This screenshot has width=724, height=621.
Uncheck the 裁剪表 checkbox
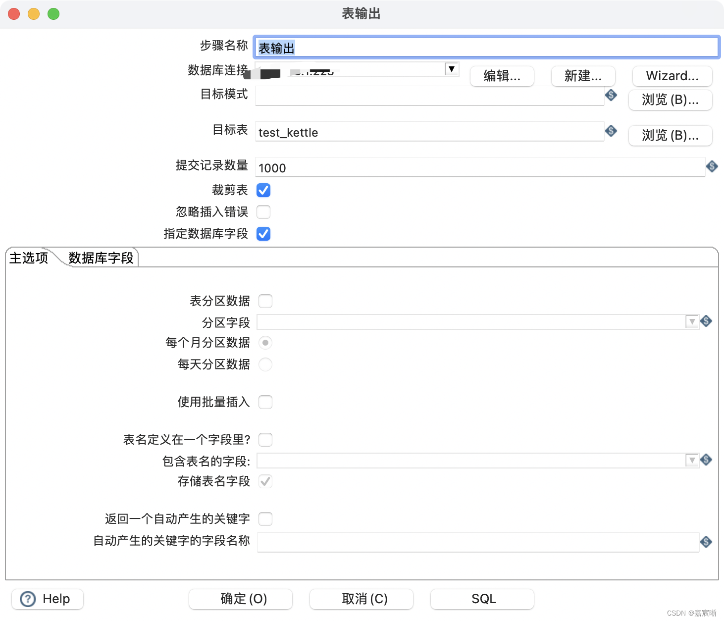click(263, 190)
